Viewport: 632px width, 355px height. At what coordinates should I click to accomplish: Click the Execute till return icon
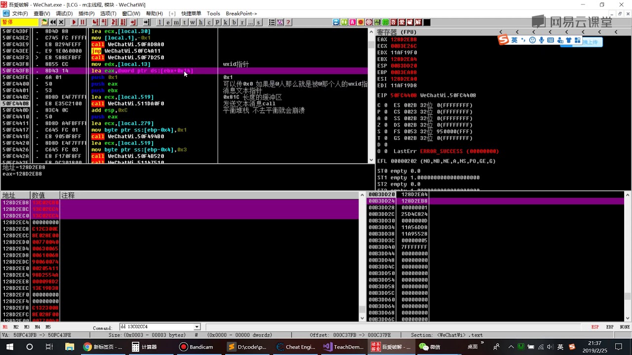coord(133,22)
